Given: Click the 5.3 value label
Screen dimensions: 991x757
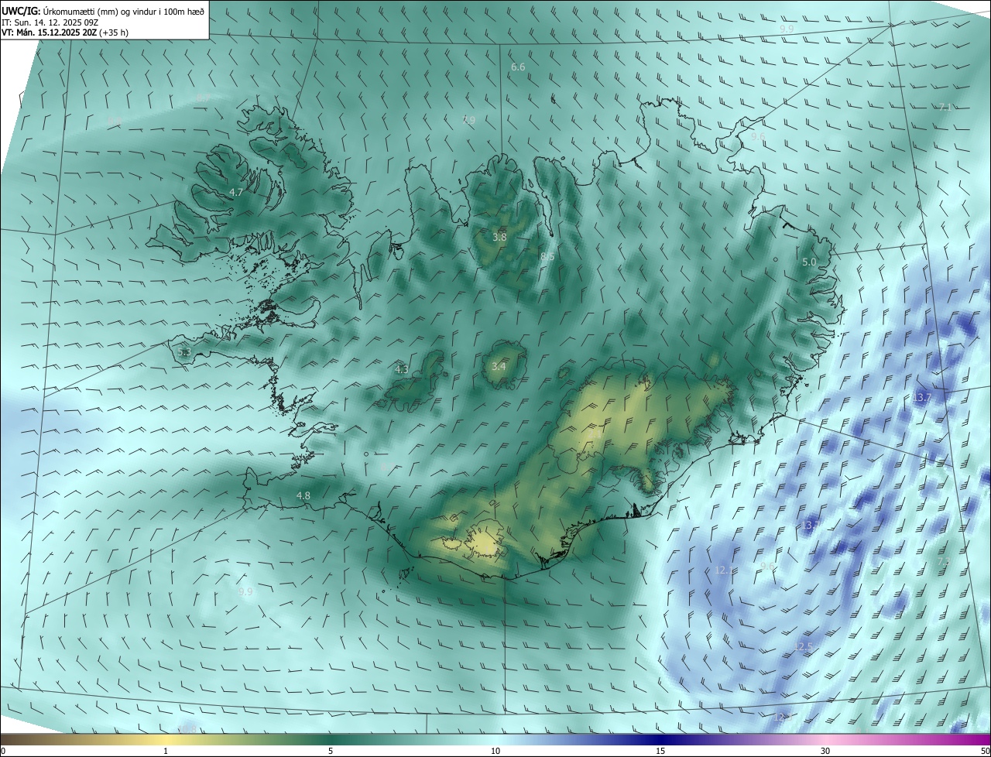Looking at the screenshot, I should click(x=183, y=352).
